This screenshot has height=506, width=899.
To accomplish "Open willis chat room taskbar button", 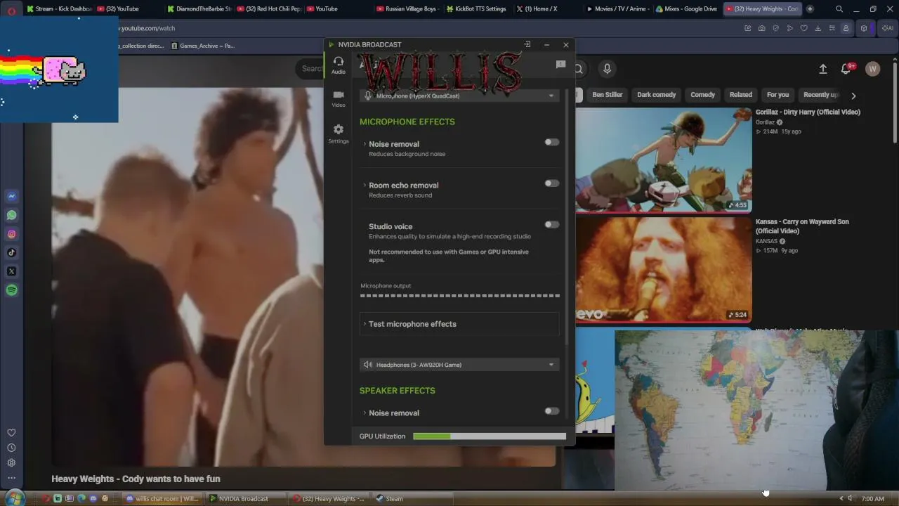I will pyautogui.click(x=162, y=499).
